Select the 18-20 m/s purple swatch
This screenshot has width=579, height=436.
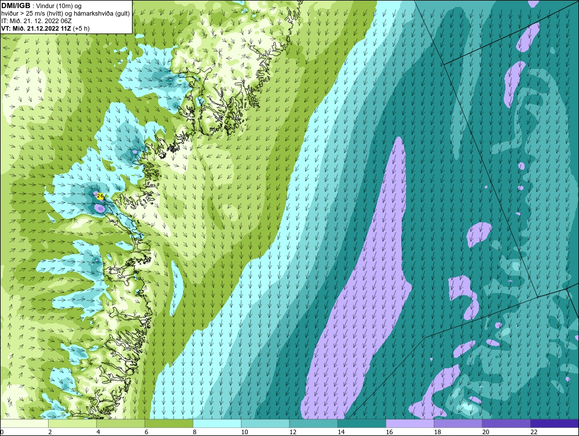[x=458, y=423]
